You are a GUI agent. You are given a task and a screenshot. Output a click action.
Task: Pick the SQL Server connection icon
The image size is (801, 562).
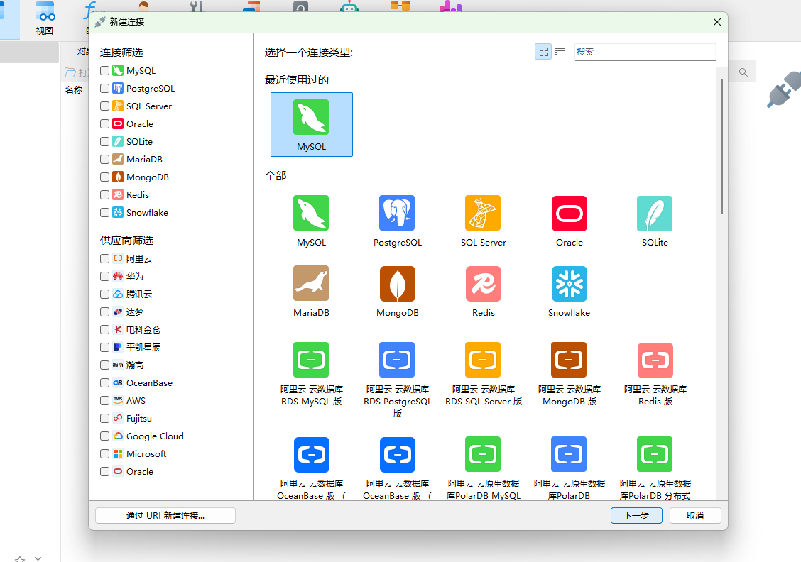pyautogui.click(x=483, y=213)
